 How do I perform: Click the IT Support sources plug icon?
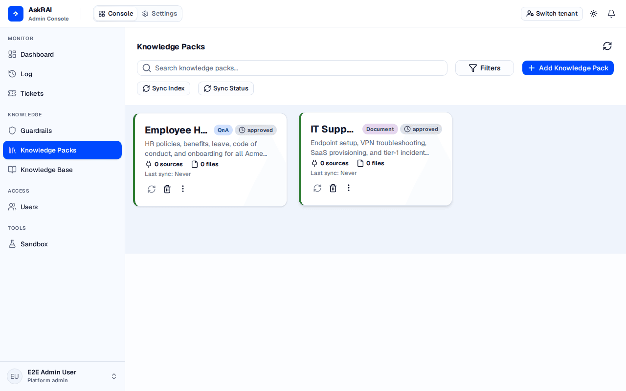point(314,163)
